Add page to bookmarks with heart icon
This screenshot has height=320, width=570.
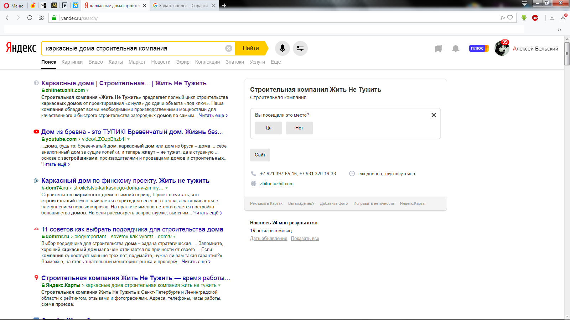(510, 18)
